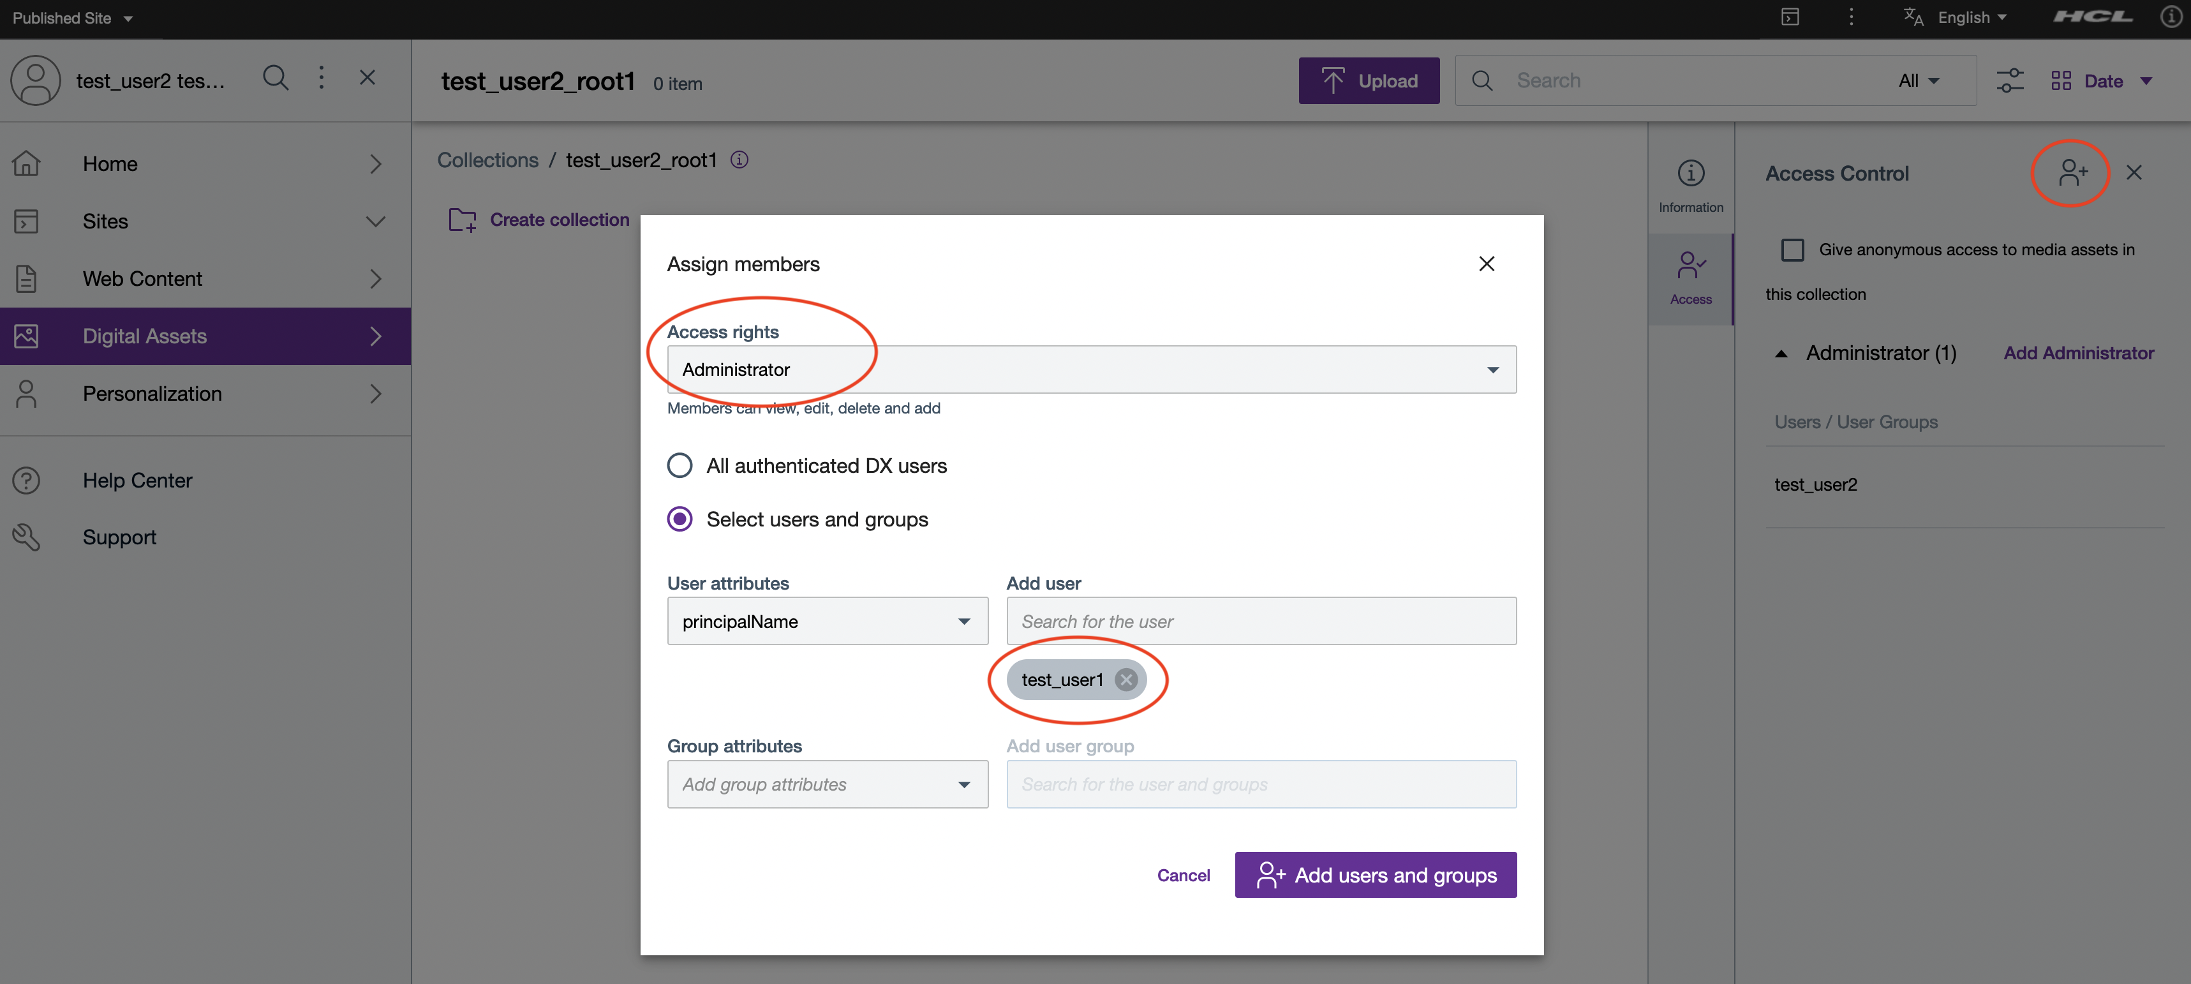Select the All authenticated DX users option
The height and width of the screenshot is (984, 2191).
click(x=680, y=465)
